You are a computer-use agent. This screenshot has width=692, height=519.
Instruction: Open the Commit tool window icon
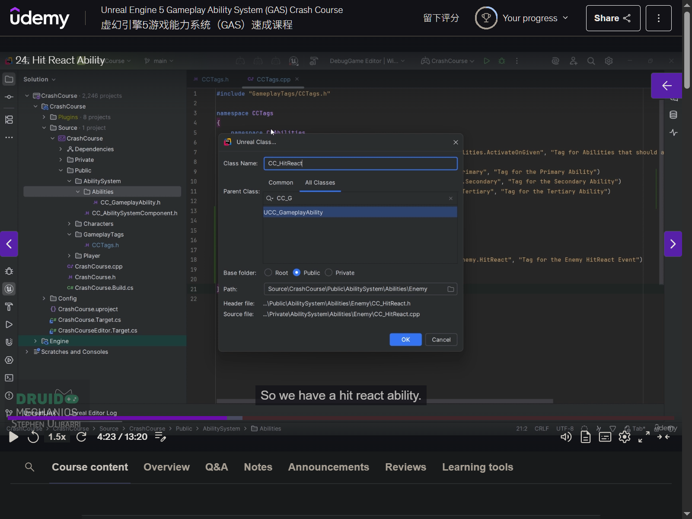point(9,97)
